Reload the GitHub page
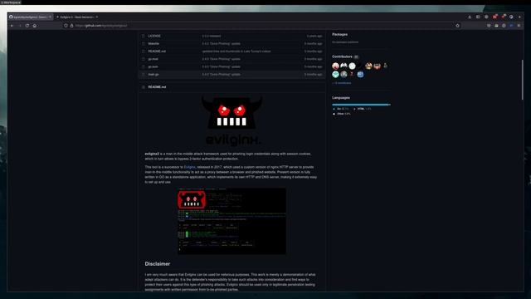 tap(27, 26)
